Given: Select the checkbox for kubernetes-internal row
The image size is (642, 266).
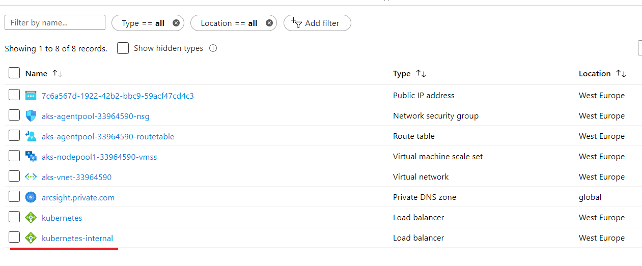Looking at the screenshot, I should click(14, 238).
